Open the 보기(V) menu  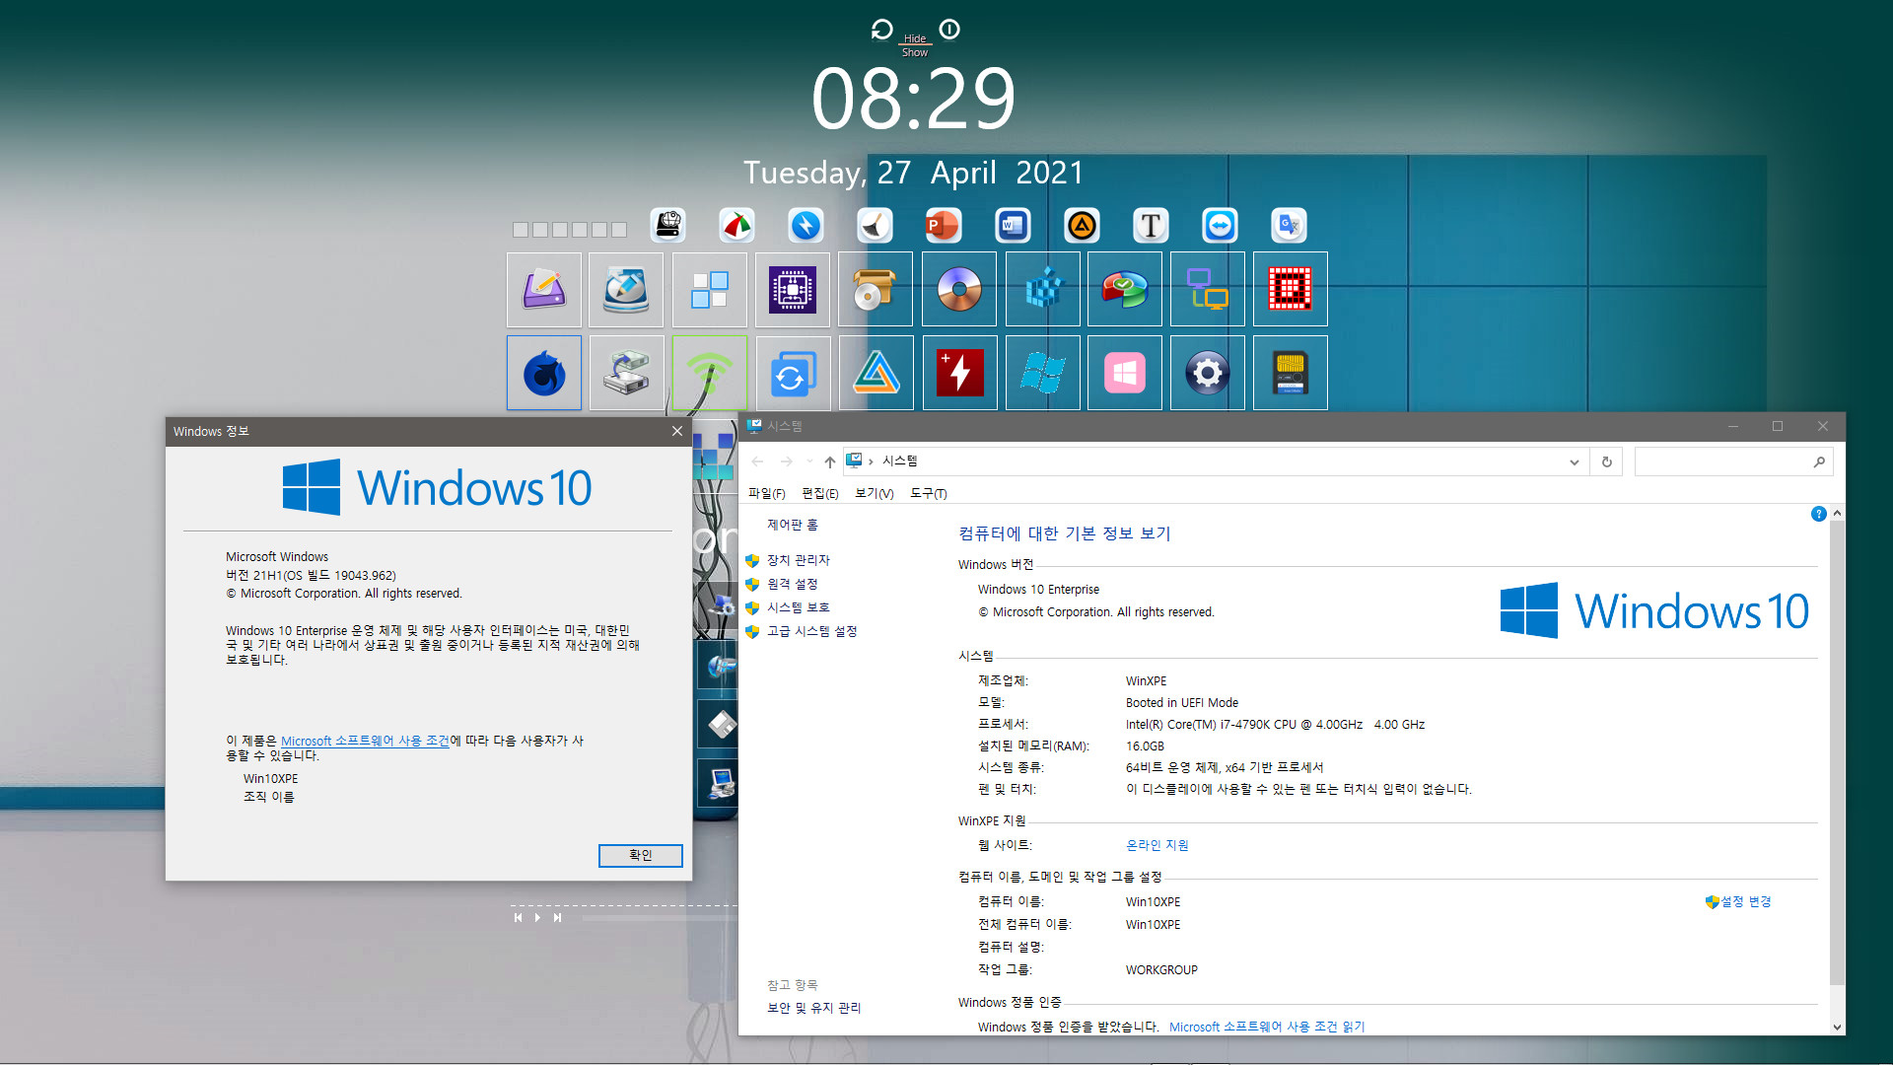coord(875,493)
